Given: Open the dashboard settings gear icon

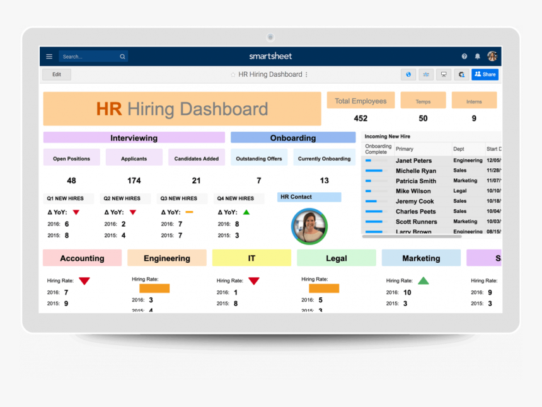Looking at the screenshot, I should tap(461, 74).
